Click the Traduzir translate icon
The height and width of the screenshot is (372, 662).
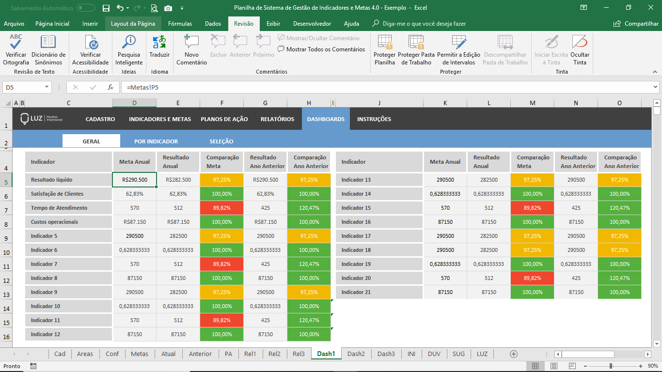(x=159, y=46)
